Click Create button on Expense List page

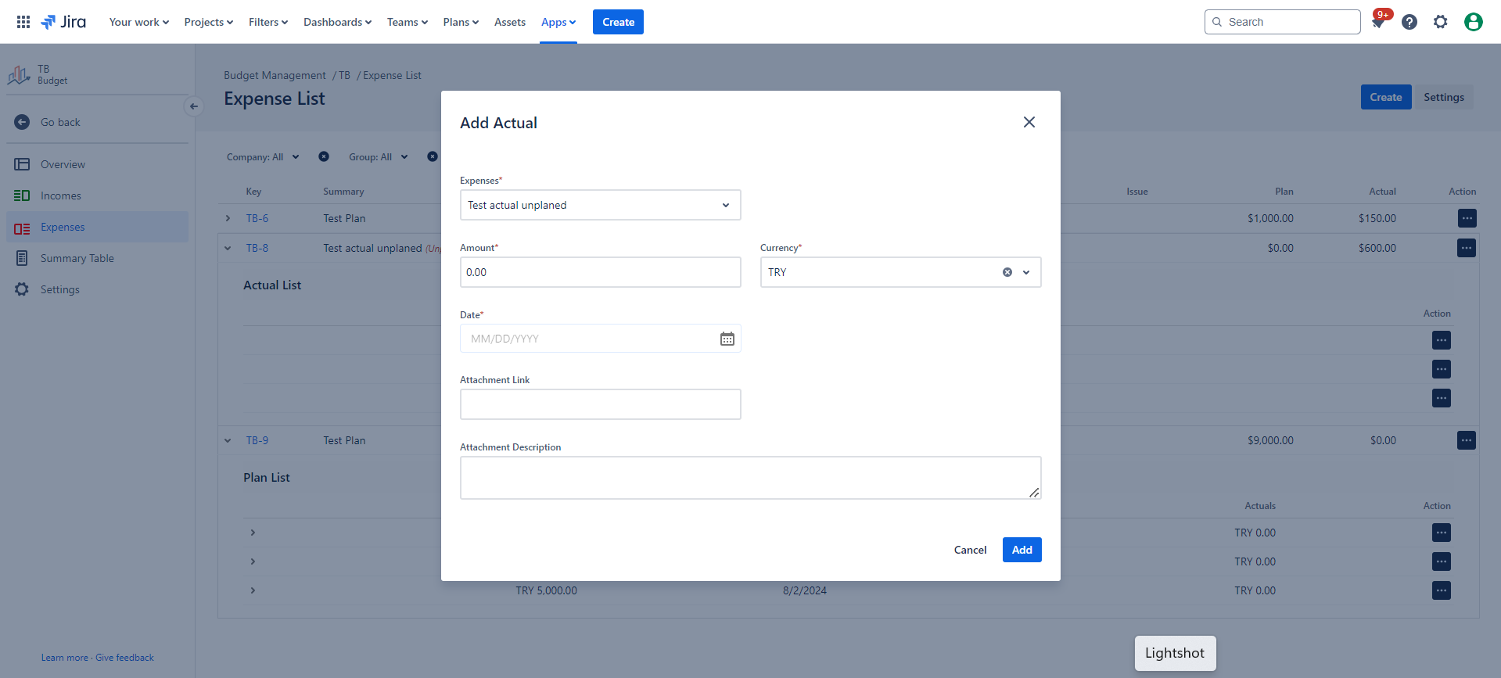point(1386,97)
